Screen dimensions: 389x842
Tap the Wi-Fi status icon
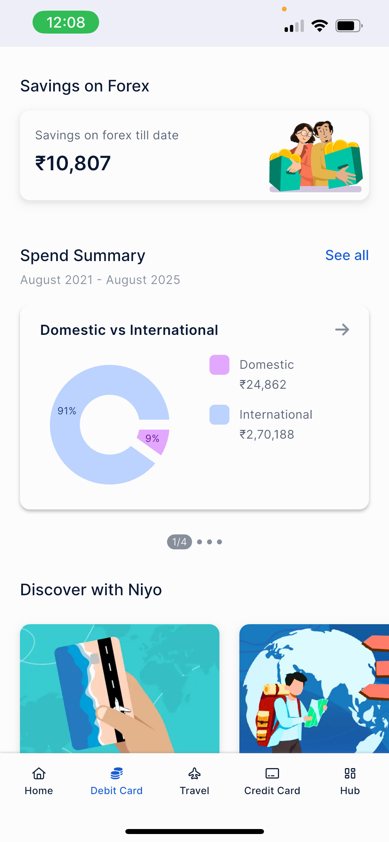[320, 26]
